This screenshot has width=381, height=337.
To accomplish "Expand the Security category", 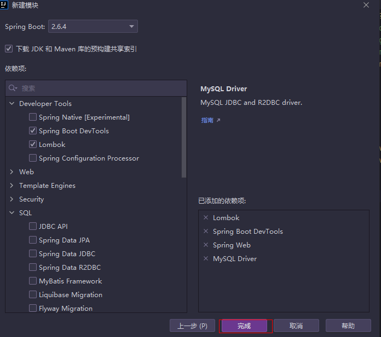I will [11, 199].
